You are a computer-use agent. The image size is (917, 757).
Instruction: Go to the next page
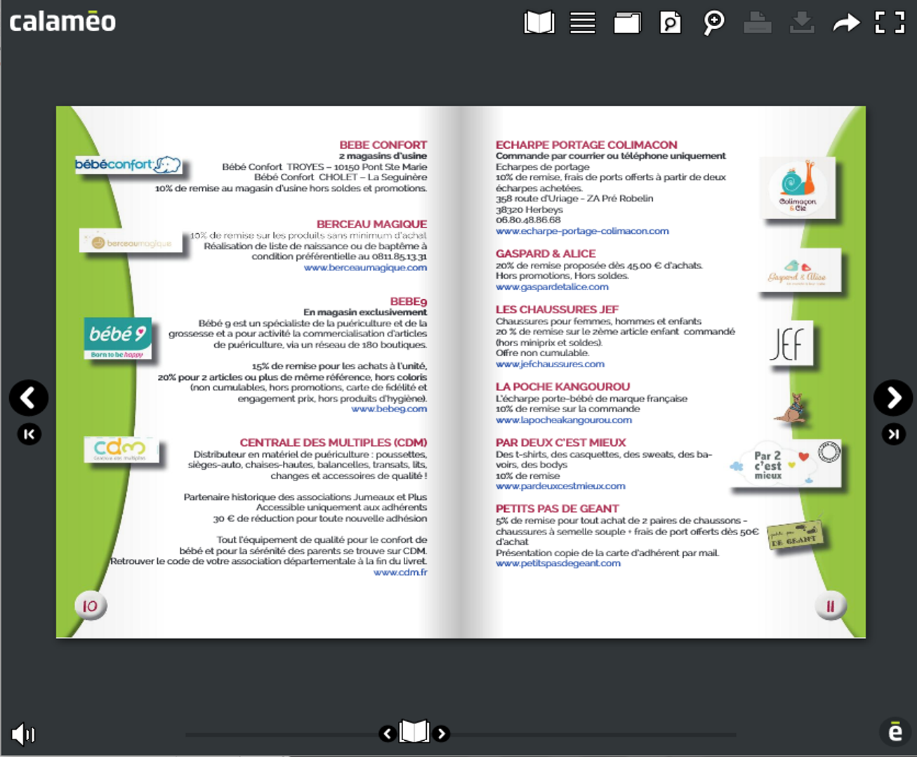click(x=893, y=398)
